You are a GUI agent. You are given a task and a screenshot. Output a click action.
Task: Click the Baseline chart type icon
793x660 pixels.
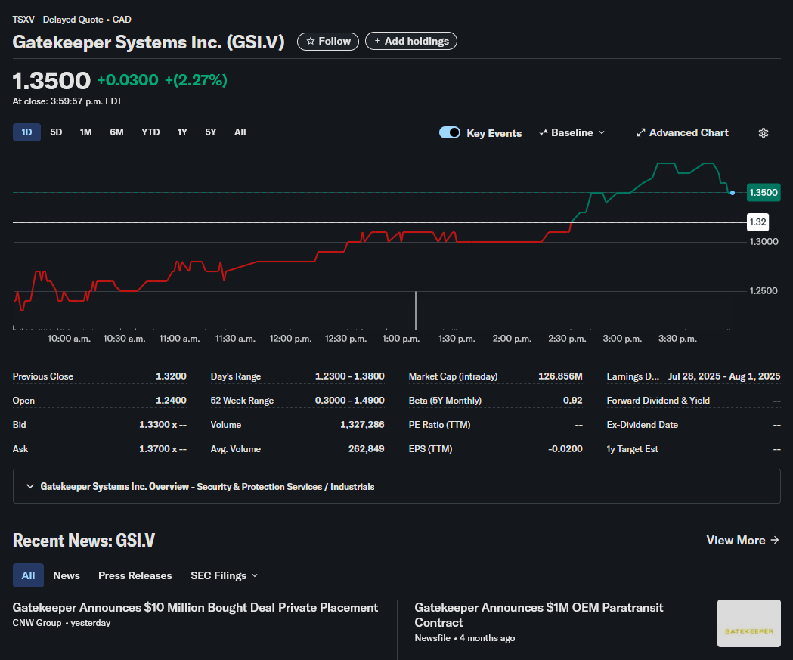[544, 132]
